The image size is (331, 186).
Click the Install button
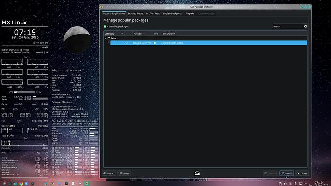tap(286, 174)
